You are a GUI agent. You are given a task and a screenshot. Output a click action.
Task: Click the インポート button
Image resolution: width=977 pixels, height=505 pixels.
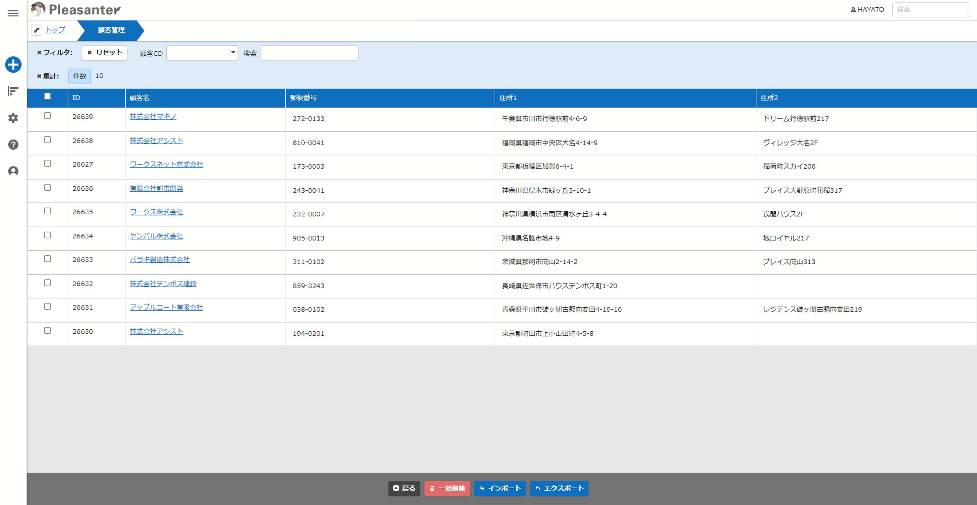click(499, 488)
